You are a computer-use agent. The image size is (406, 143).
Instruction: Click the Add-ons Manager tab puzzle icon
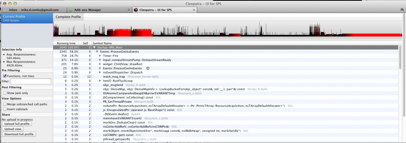pyautogui.click(x=71, y=10)
